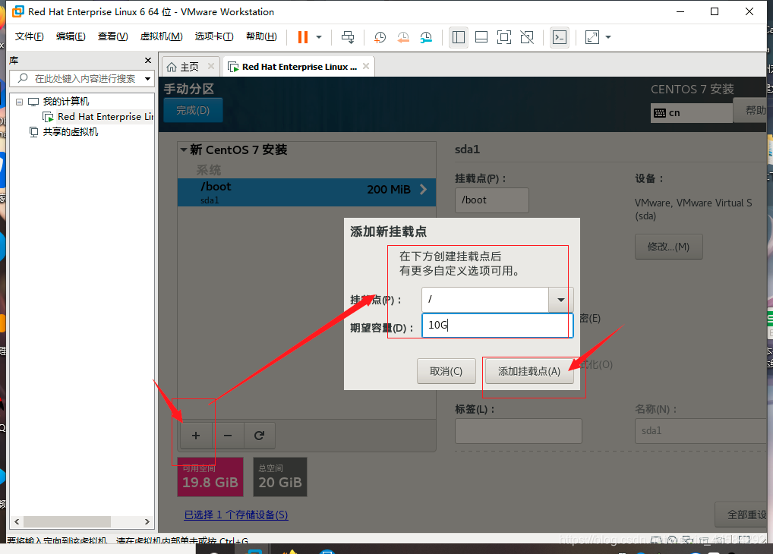Click the plus add mount point button
The width and height of the screenshot is (773, 554).
196,436
